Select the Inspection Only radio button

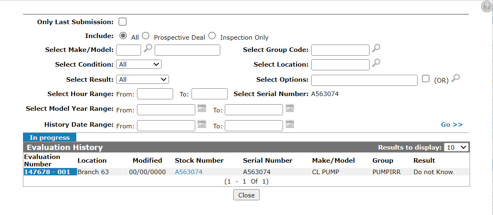point(212,36)
